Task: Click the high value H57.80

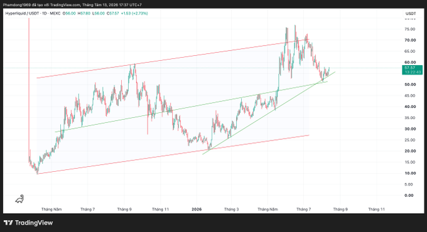Action: [x=84, y=13]
